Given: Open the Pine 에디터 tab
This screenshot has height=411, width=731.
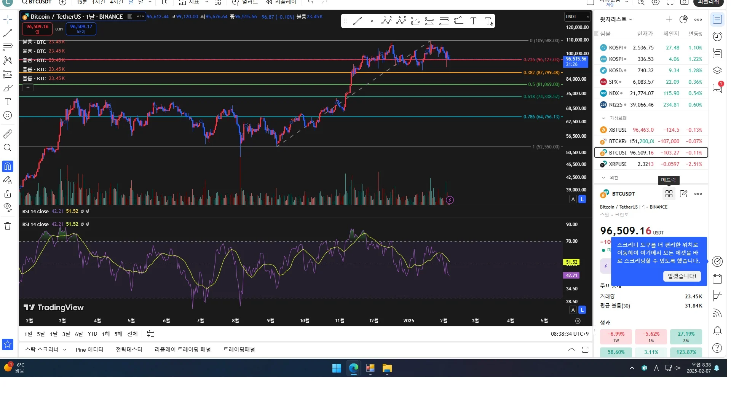Looking at the screenshot, I should pyautogui.click(x=89, y=350).
